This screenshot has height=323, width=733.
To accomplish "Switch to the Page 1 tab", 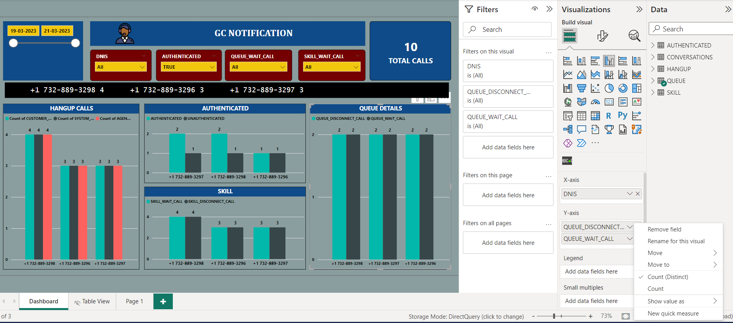I will click(x=134, y=301).
